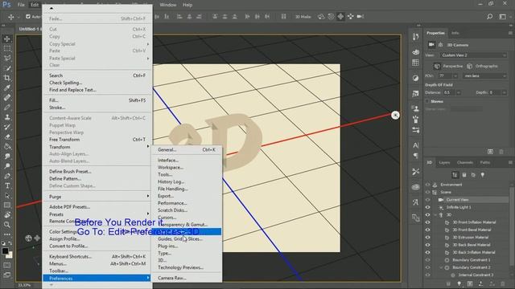Select the Horizontal Type tool
Viewport: 515px width, 289px height.
tap(7, 185)
